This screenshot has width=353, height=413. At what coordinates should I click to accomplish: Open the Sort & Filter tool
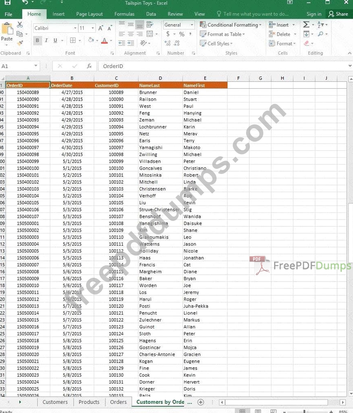(321, 25)
